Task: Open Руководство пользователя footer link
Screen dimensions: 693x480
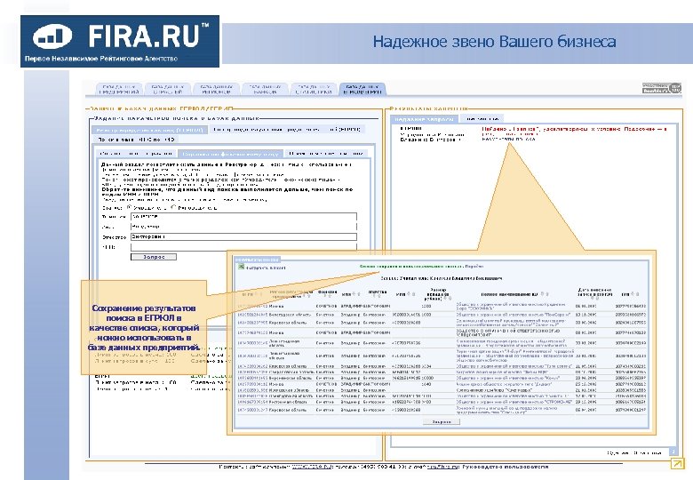Action: click(506, 467)
